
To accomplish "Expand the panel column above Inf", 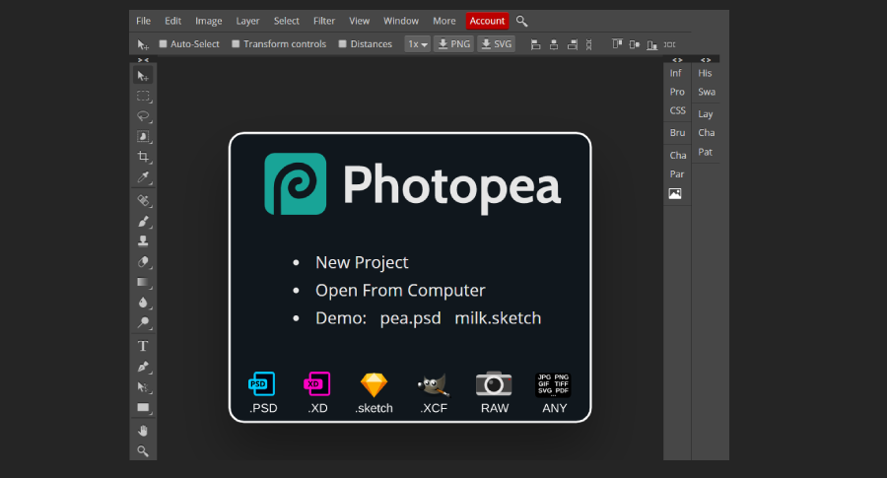I will coord(677,59).
